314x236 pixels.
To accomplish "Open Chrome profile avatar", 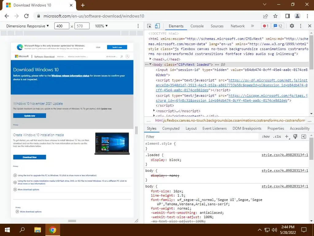I will point(297,16).
